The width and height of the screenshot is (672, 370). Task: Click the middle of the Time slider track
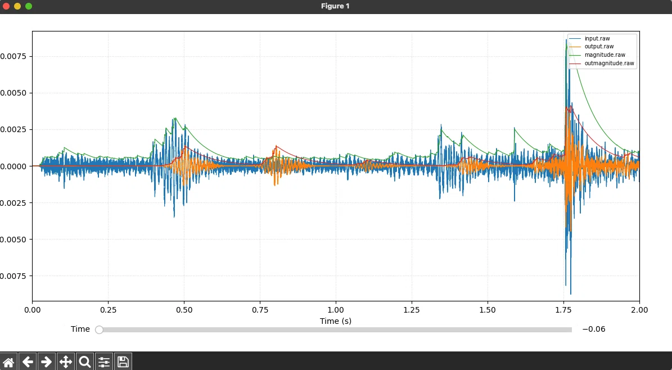336,330
